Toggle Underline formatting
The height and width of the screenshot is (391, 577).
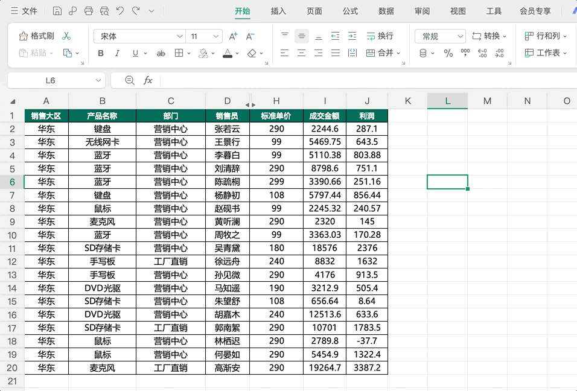[135, 53]
